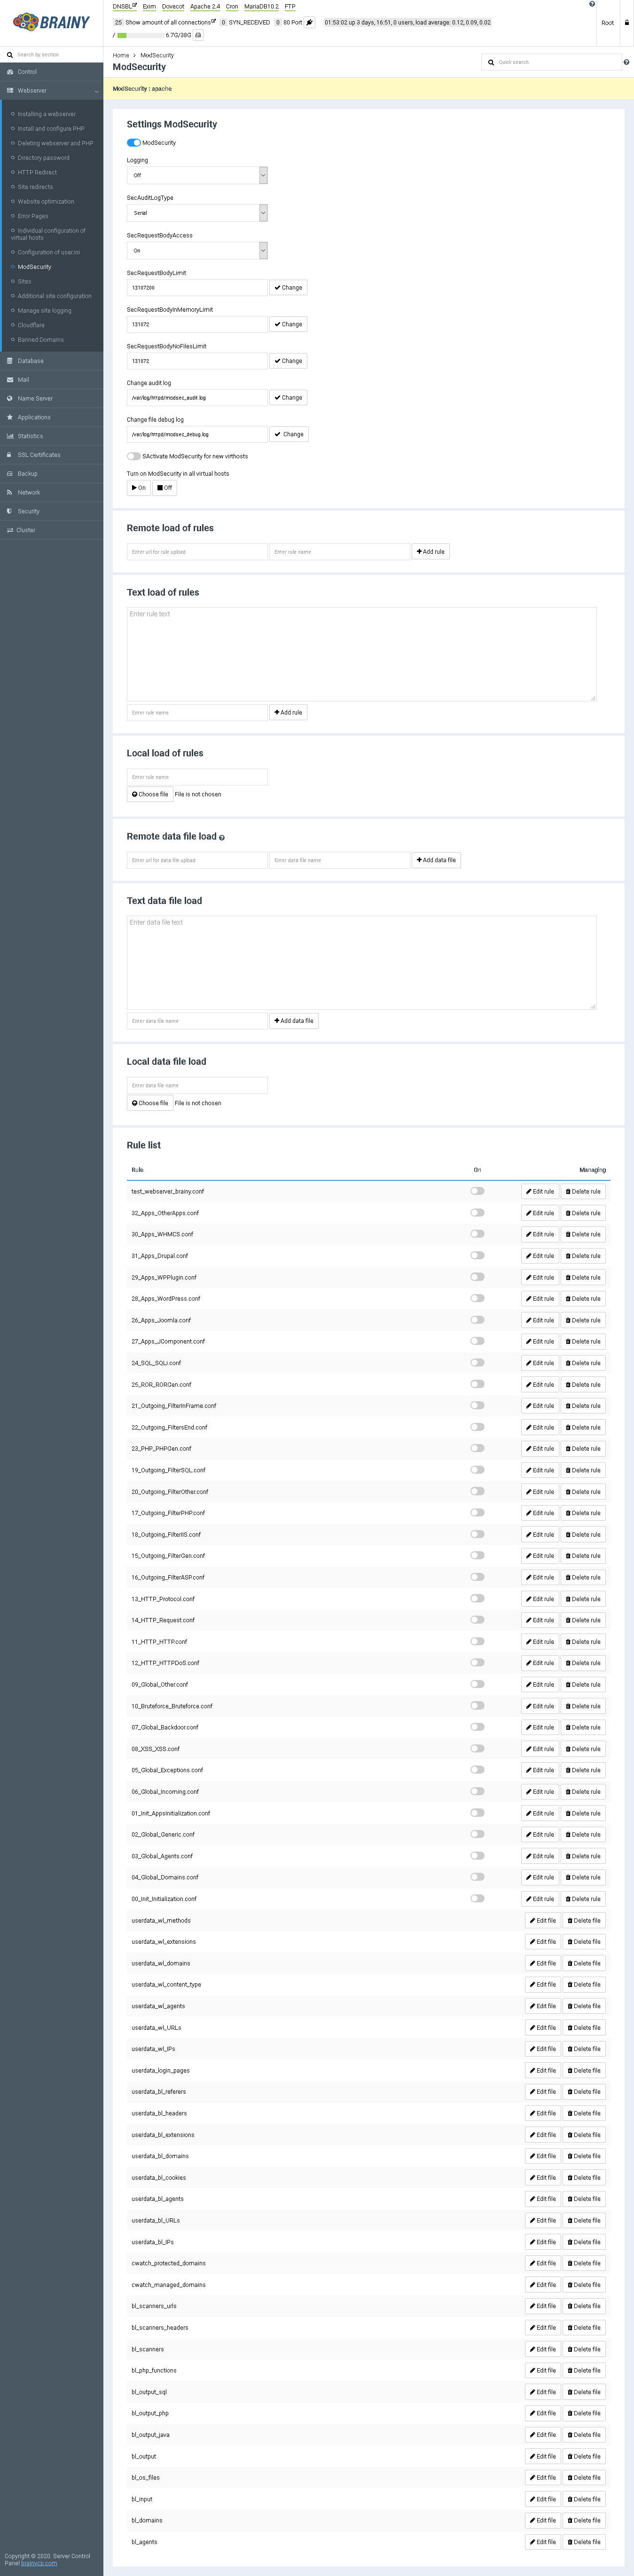The width and height of the screenshot is (634, 2576).
Task: Open the Logging dropdown
Action: click(197, 175)
